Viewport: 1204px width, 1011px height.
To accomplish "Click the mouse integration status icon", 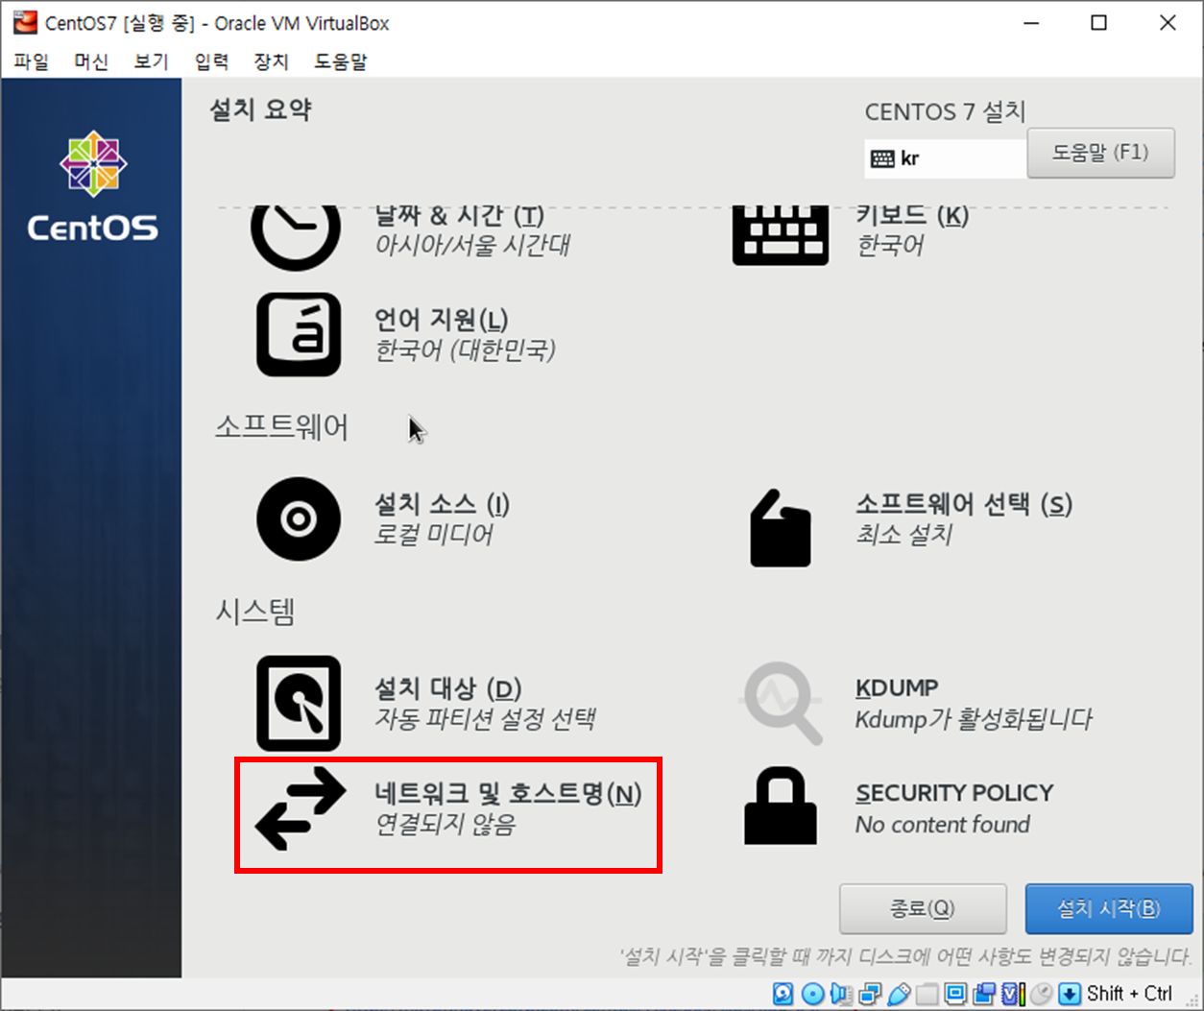I will point(1041,994).
